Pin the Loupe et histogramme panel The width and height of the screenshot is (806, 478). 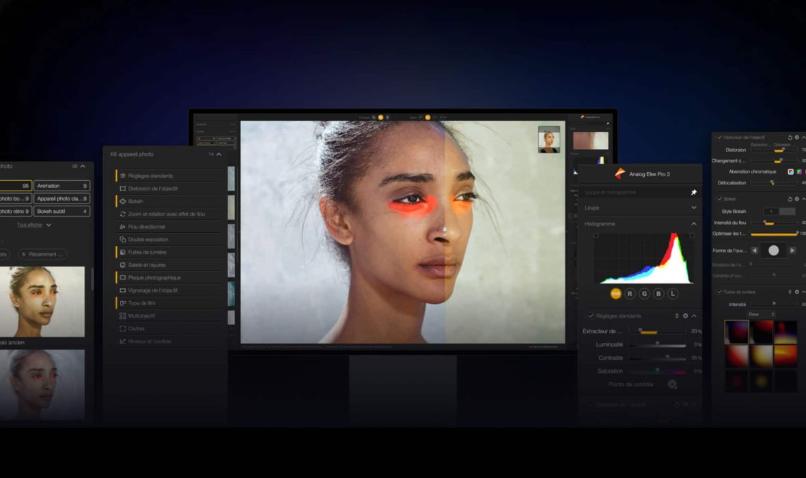[x=694, y=193]
